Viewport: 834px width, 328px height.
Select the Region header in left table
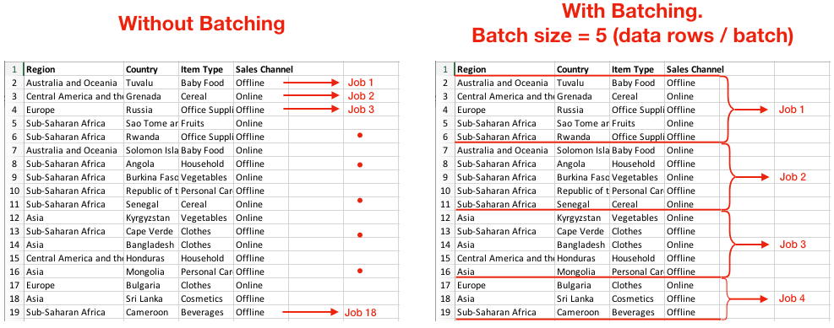tap(74, 69)
